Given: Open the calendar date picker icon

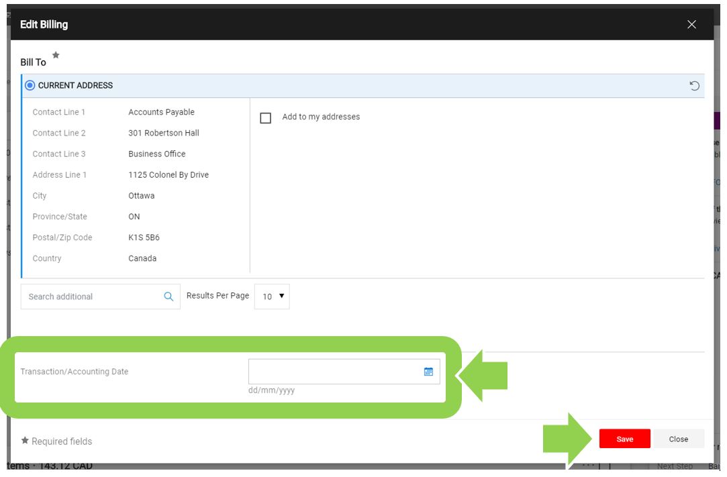Looking at the screenshot, I should pos(428,372).
